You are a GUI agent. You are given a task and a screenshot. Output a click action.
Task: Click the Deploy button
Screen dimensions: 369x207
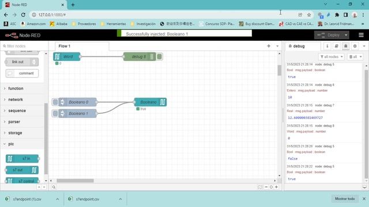[329, 35]
